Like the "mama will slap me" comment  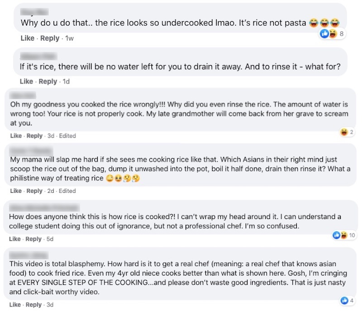[x=16, y=191]
